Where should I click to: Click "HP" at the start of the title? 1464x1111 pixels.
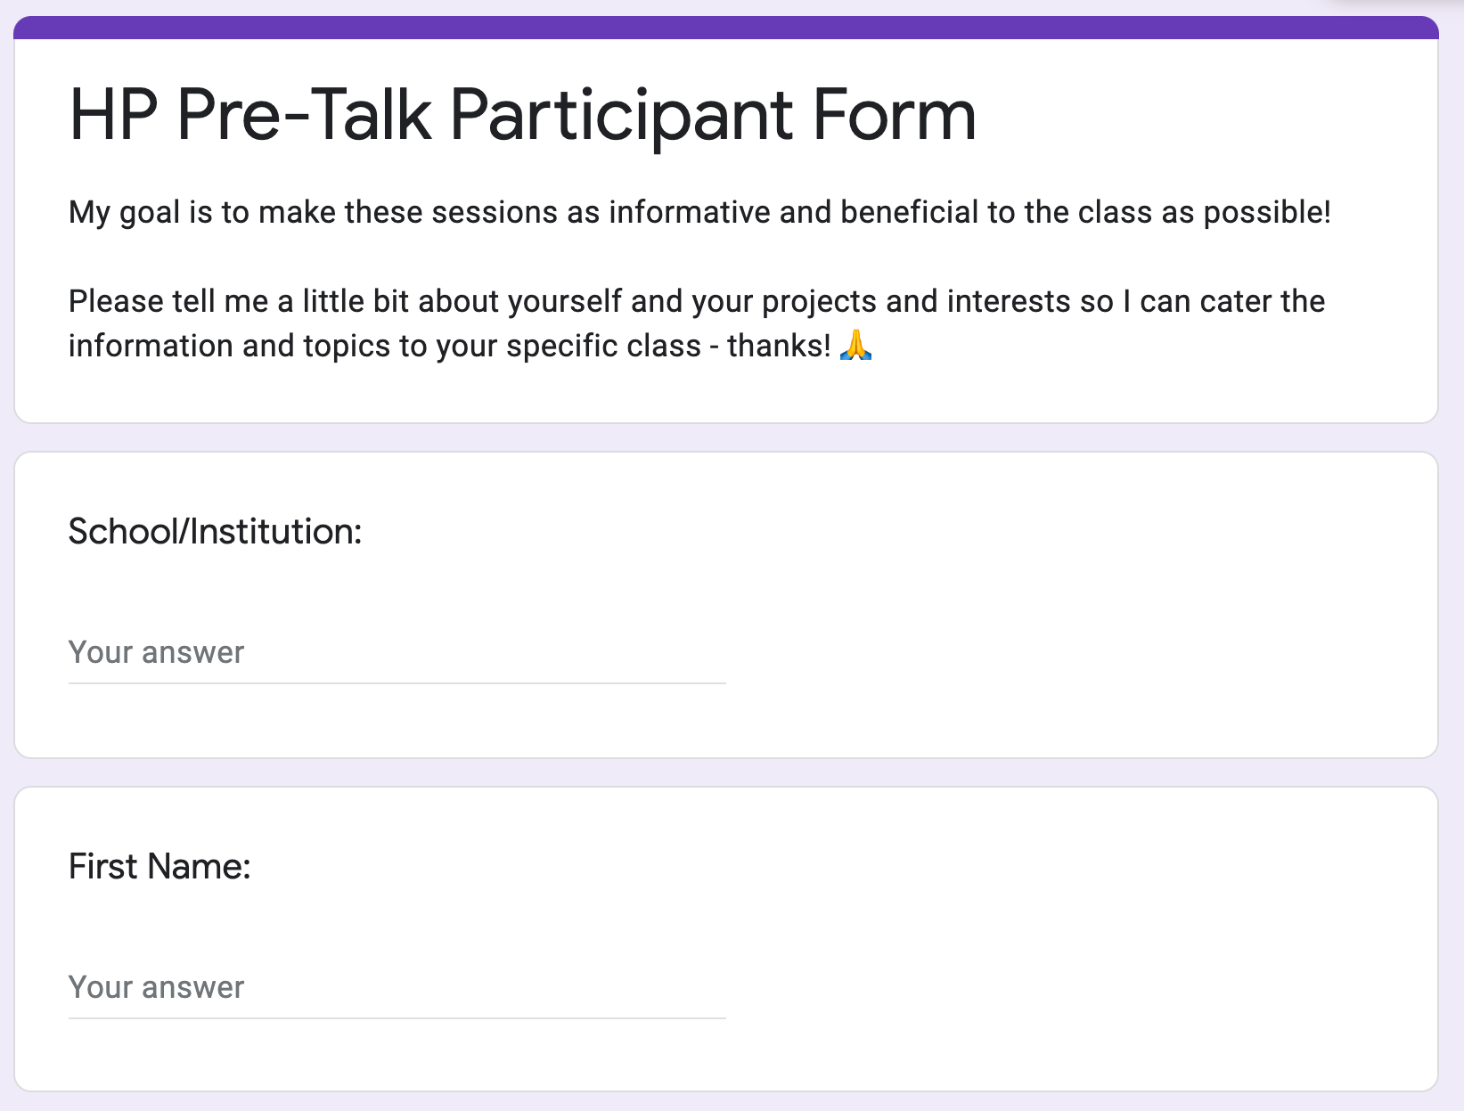pyautogui.click(x=113, y=115)
